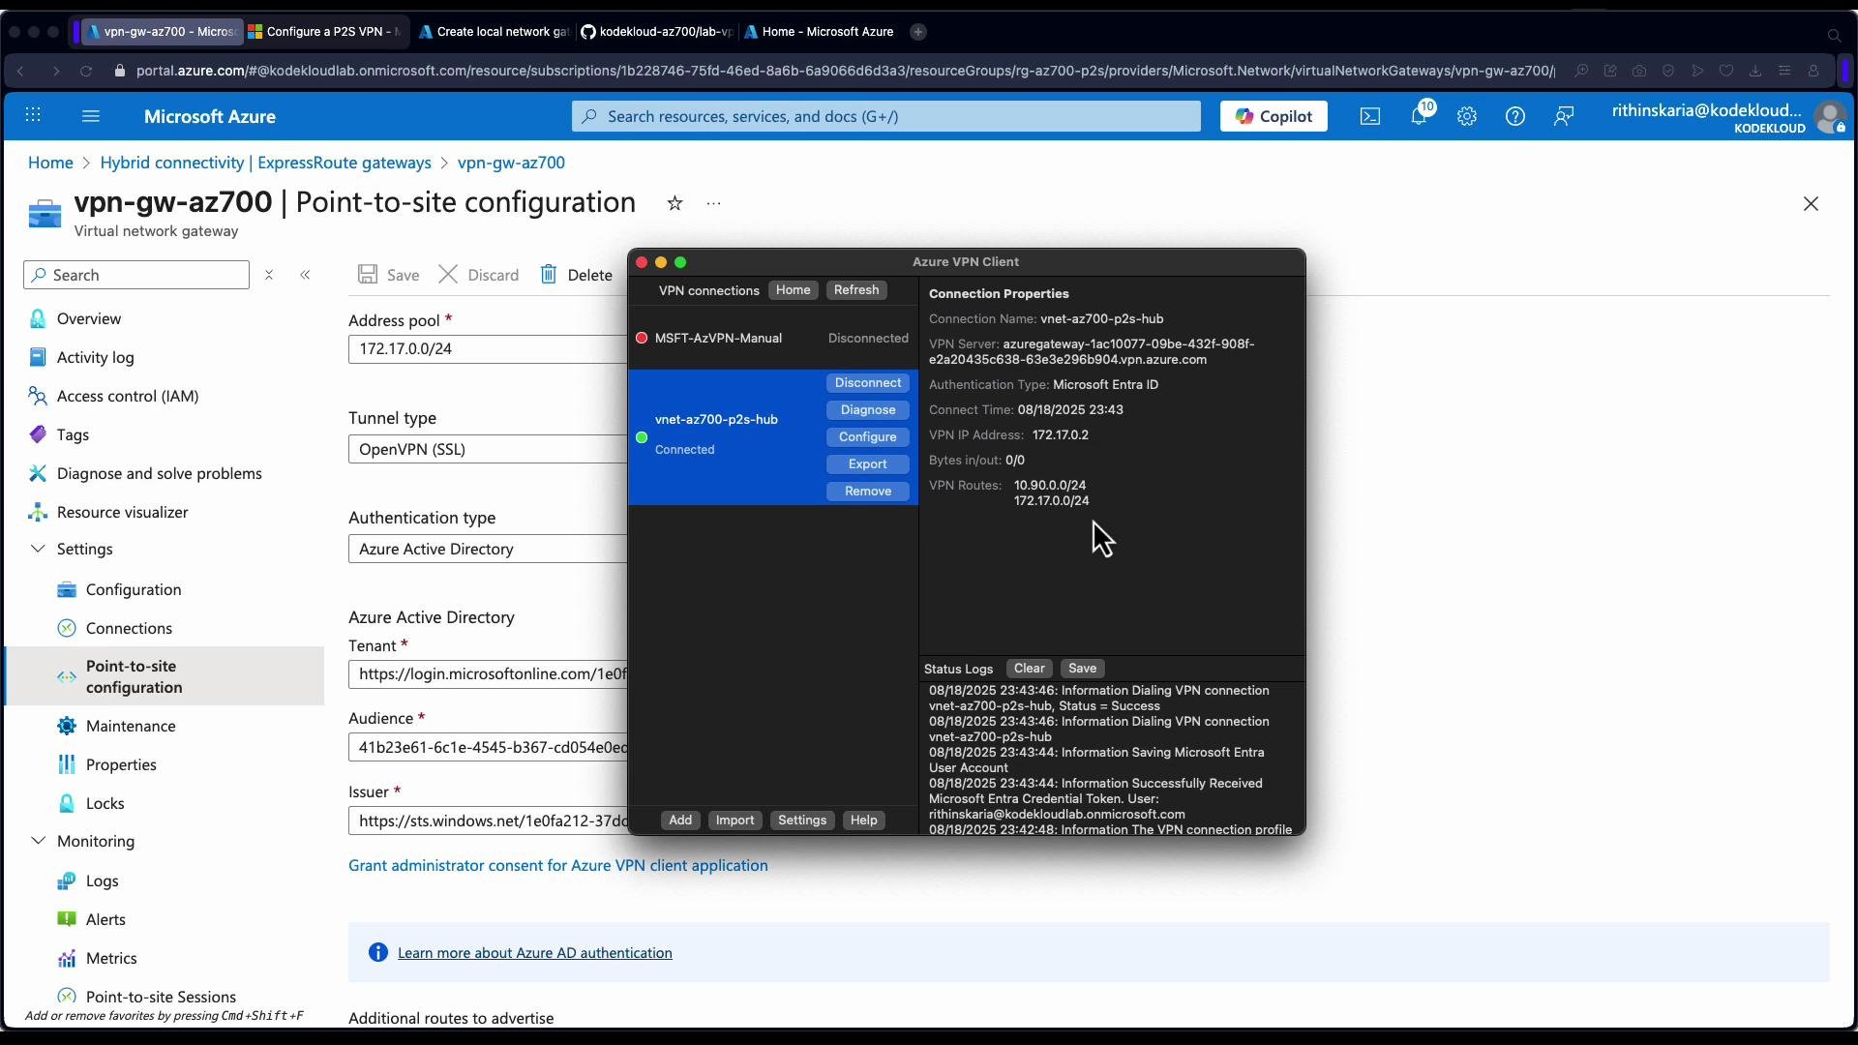1858x1045 pixels.
Task: Switch to Configure a P2S VPN browser tab
Action: tap(326, 32)
